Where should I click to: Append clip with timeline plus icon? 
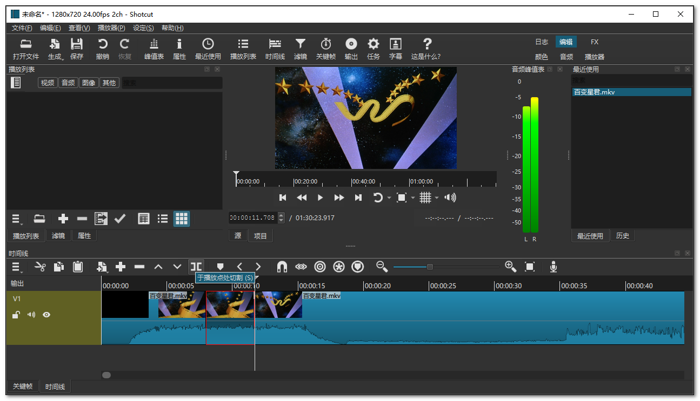point(121,267)
